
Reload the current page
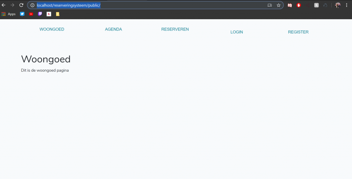pos(21,5)
